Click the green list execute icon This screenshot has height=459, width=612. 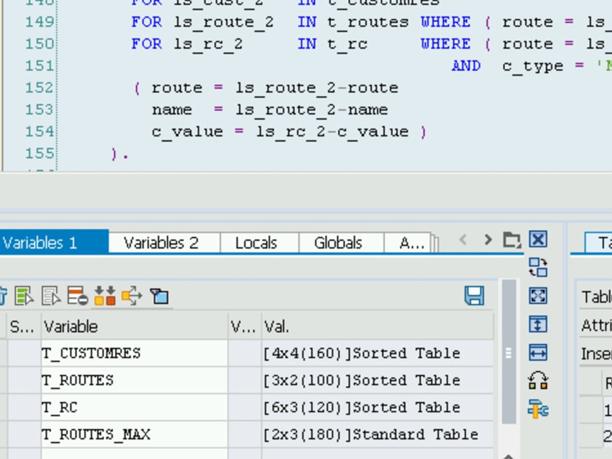[24, 296]
